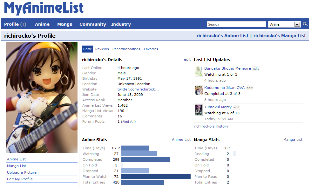This screenshot has width=311, height=187.
Task: Open Anime List link in Anime Stats header
Action: tap(181, 140)
